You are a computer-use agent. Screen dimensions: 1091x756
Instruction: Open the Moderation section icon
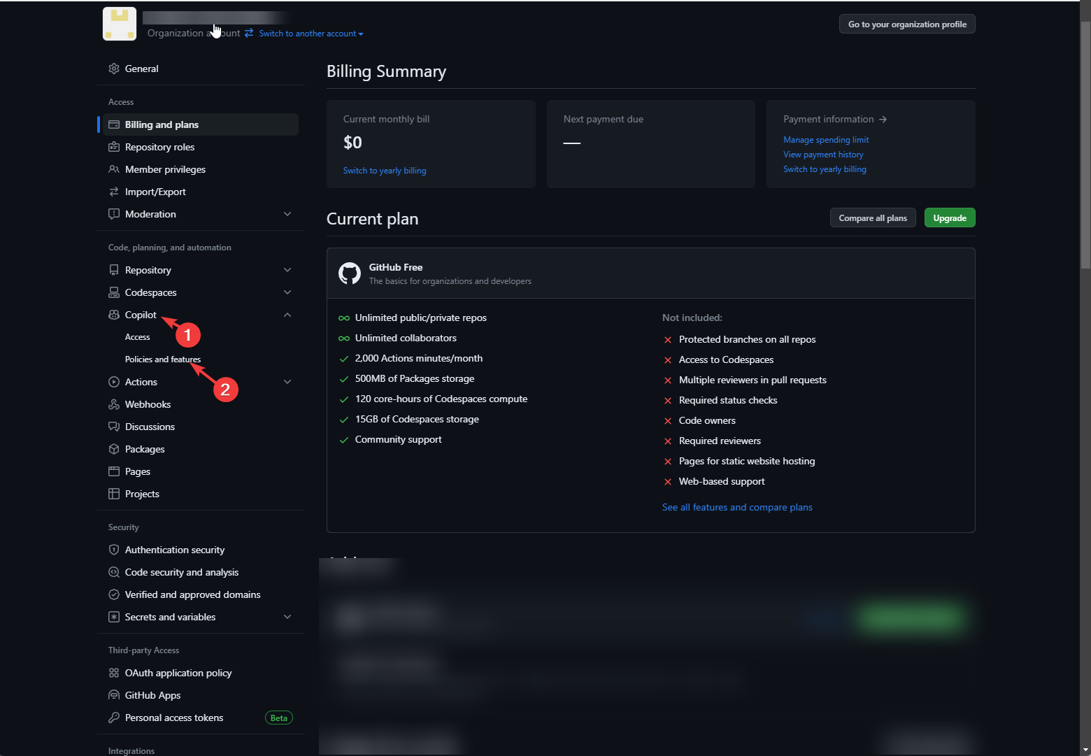tap(114, 214)
